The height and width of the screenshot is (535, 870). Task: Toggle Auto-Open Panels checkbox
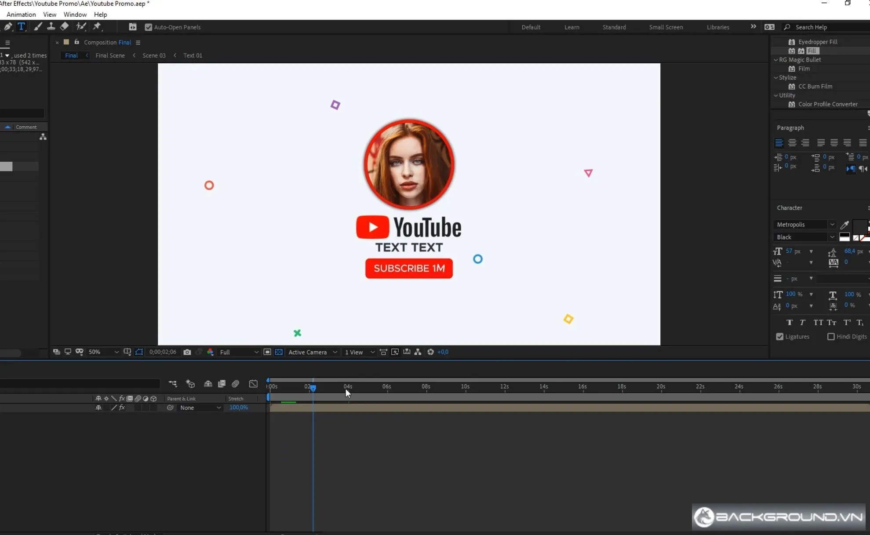[148, 27]
